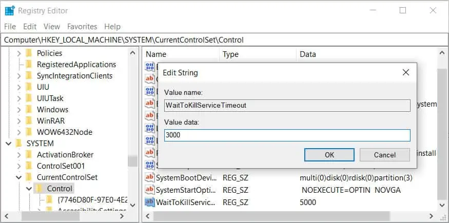The height and width of the screenshot is (223, 449).
Task: Open the Favorites menu
Action: (x=82, y=27)
